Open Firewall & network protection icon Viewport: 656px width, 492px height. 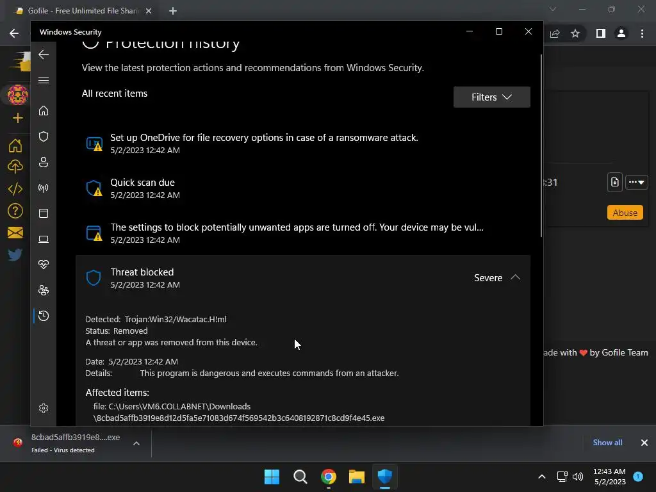(44, 188)
